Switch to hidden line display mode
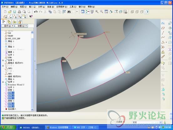 coord(137,12)
